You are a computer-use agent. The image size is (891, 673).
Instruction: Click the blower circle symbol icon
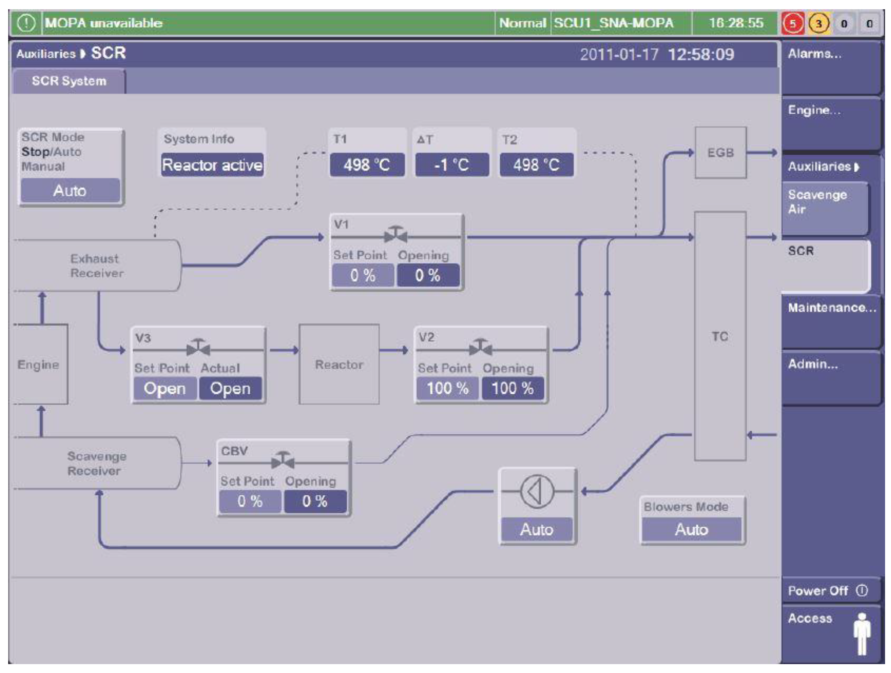tap(537, 491)
